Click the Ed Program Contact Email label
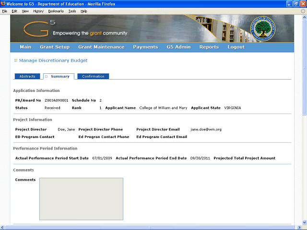This screenshot has height=230, width=307. [162, 137]
